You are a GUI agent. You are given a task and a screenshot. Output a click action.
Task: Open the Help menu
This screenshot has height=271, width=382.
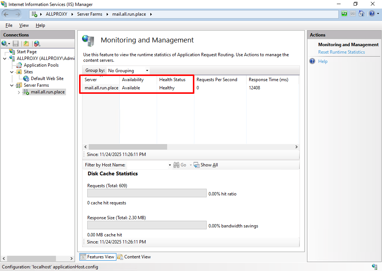pos(40,25)
